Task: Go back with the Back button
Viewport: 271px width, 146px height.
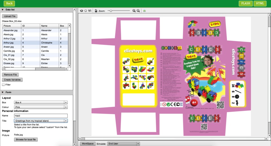Action: point(9,3)
